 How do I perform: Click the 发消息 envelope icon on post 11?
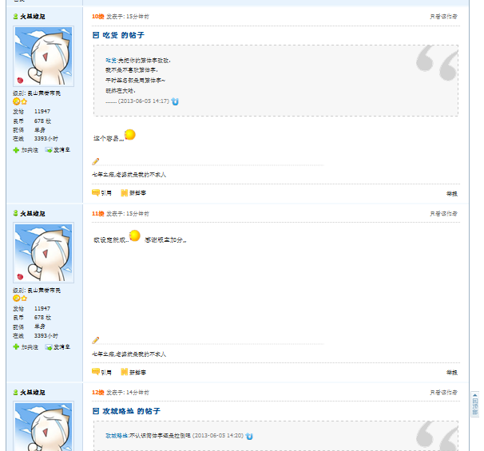tap(49, 347)
